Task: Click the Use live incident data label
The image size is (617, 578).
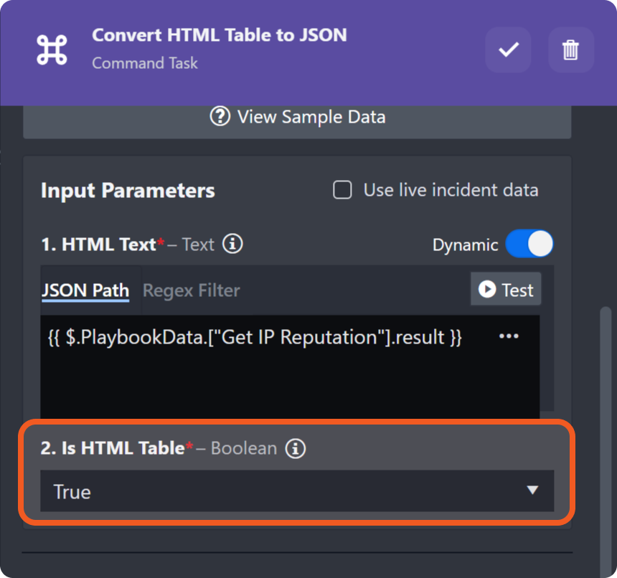Action: point(451,190)
